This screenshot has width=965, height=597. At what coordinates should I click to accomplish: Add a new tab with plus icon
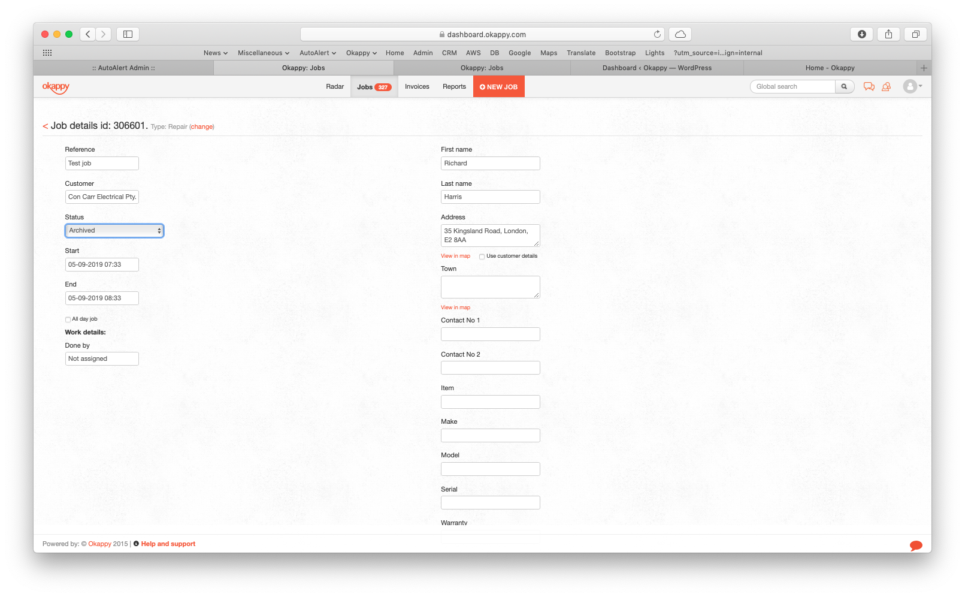924,68
